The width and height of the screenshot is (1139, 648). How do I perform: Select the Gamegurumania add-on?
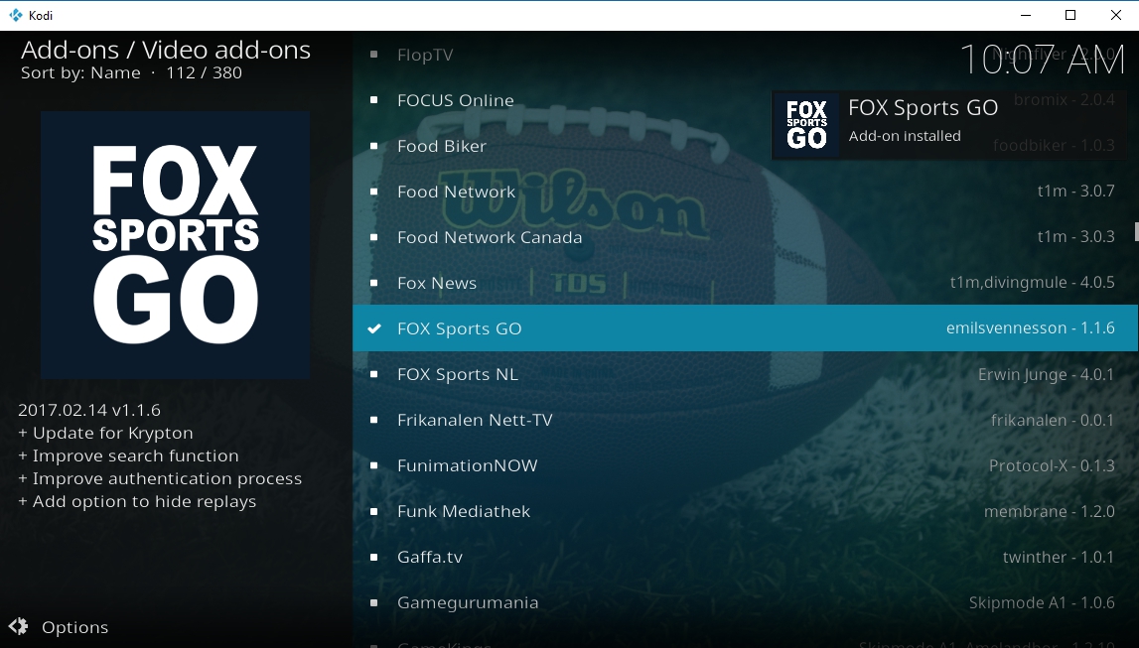coord(745,603)
